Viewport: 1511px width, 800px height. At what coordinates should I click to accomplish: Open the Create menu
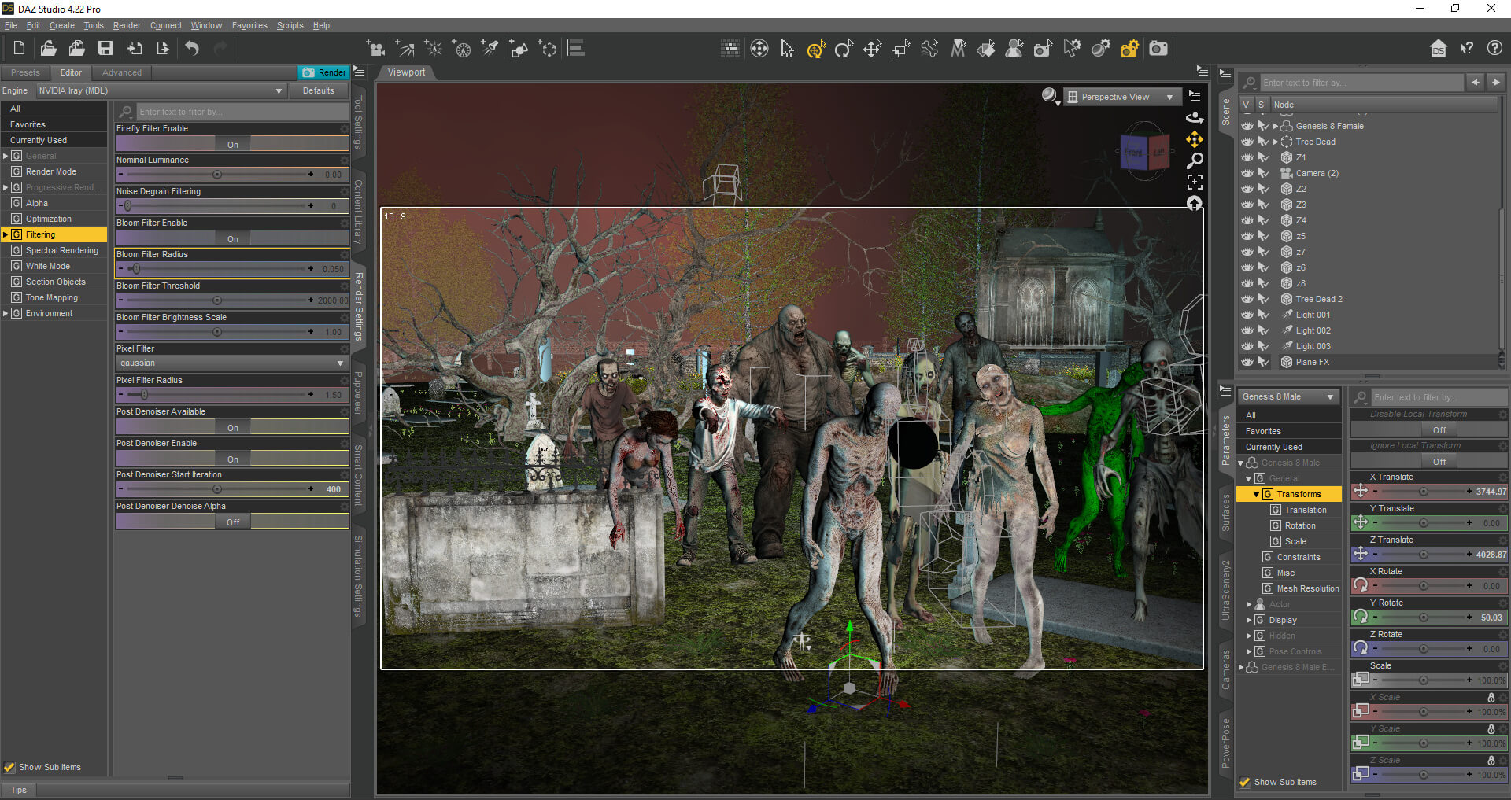tap(61, 25)
